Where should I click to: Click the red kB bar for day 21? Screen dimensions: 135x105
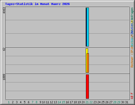87,87
